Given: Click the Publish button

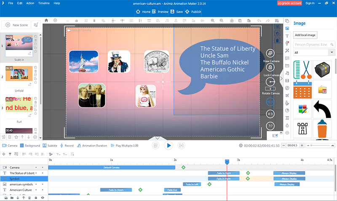Looking at the screenshot, I should click(193, 12).
